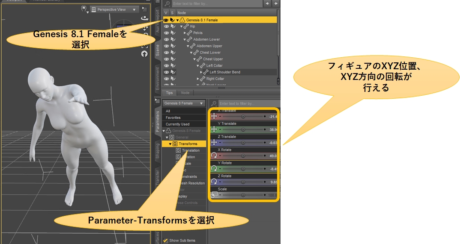The width and height of the screenshot is (460, 244).
Task: Select Favorites in the parameters list
Action: point(173,118)
